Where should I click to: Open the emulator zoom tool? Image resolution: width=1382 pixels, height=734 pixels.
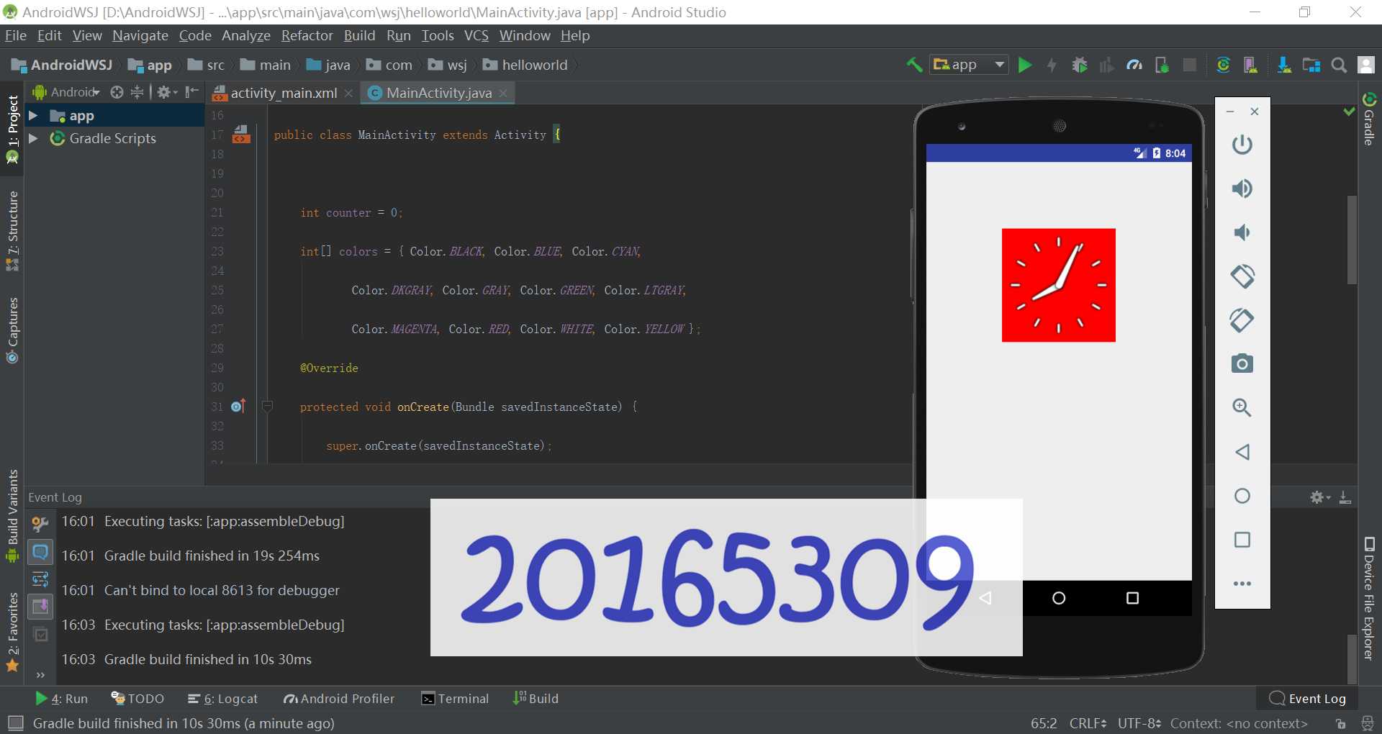(x=1242, y=407)
